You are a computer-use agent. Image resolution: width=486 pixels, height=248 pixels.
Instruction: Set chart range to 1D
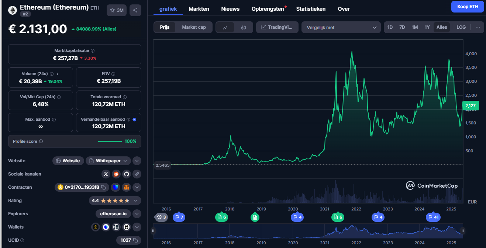point(390,27)
